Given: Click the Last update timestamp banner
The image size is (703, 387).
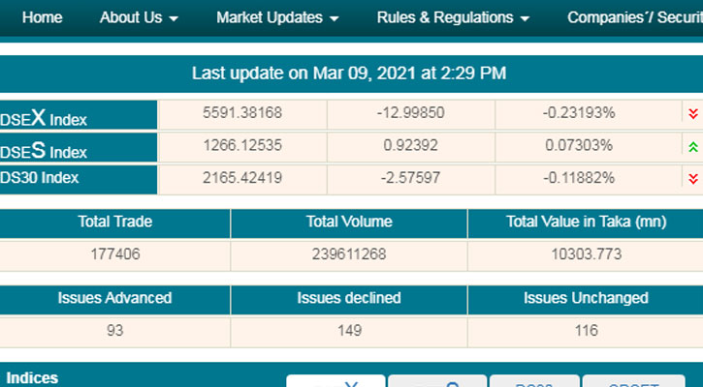Looking at the screenshot, I should point(349,73).
